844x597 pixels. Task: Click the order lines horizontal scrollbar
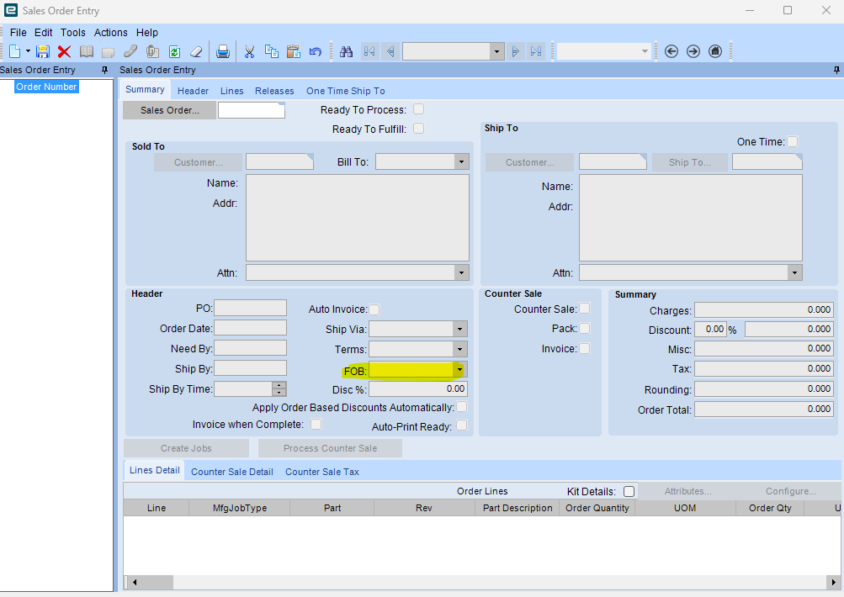480,582
